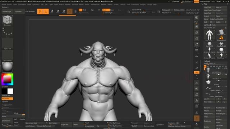Switch to the V2 subtool visibility set

[208, 66]
